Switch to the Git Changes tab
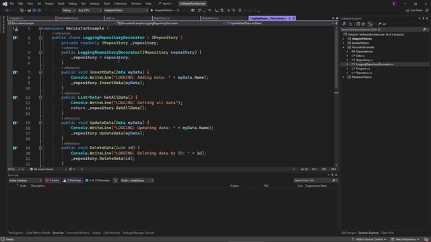Viewport: 431px width, 242px height. pyautogui.click(x=348, y=233)
